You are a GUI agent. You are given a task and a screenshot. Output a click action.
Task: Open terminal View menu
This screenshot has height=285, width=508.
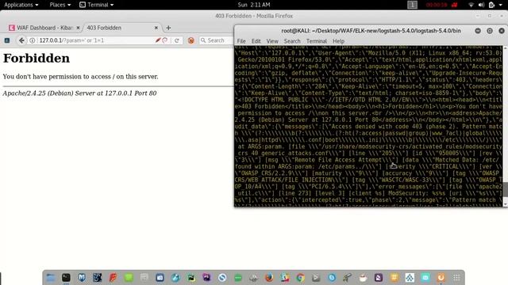click(272, 41)
